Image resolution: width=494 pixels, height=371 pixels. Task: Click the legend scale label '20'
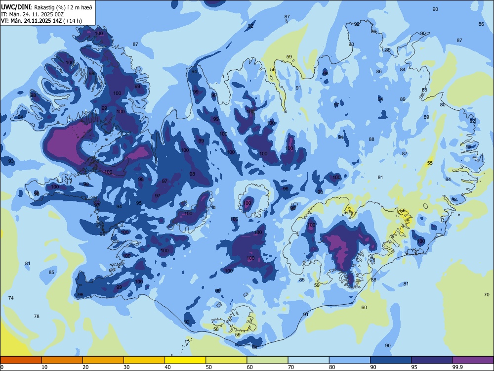click(85, 367)
